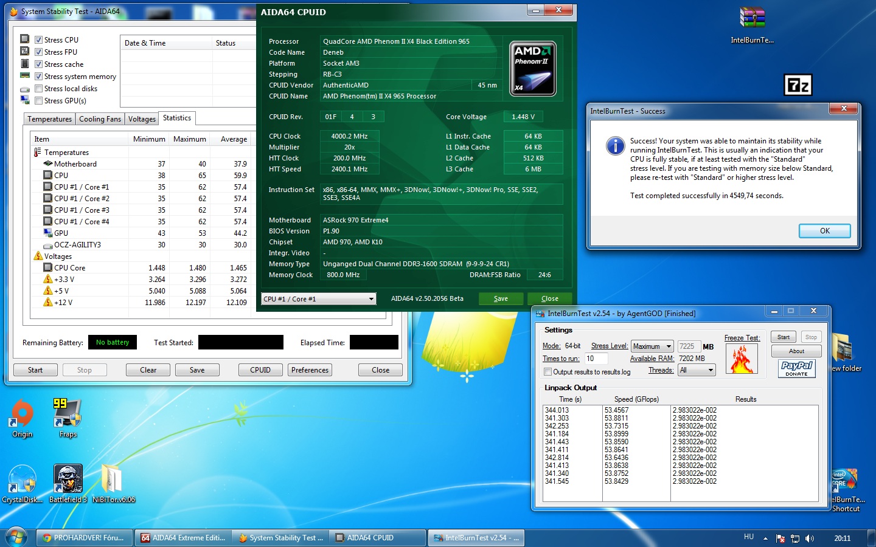Click the CPU Core voltage row icon
Viewport: 876px width, 547px height.
(48, 267)
